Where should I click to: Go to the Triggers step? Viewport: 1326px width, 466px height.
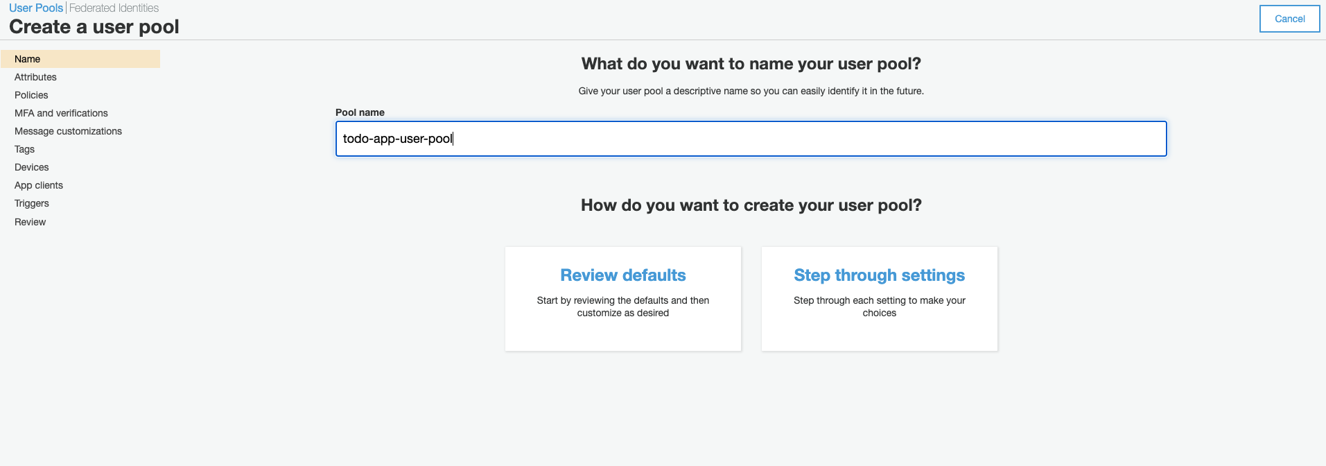[x=31, y=203]
